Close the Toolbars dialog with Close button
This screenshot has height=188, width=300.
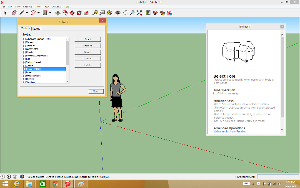pyautogui.click(x=96, y=91)
